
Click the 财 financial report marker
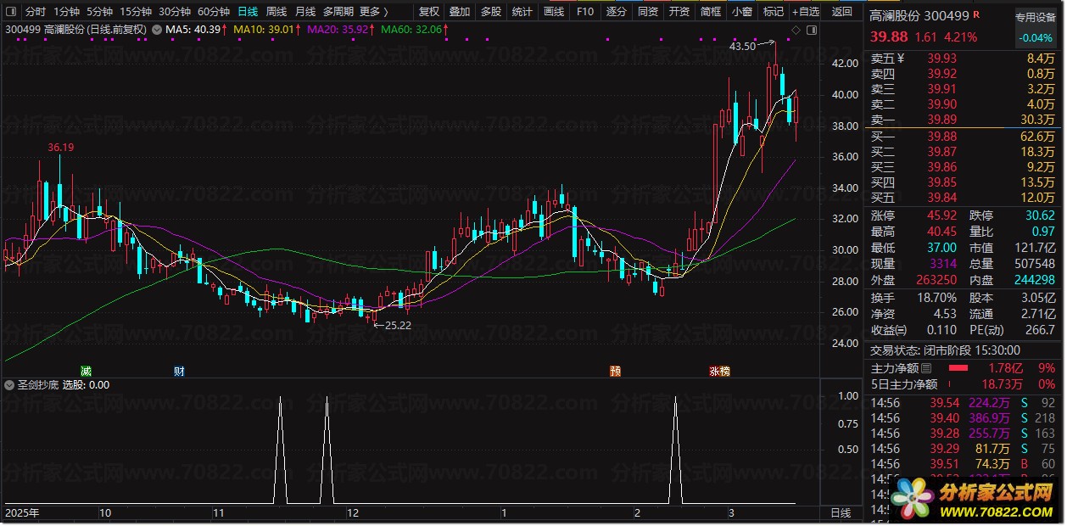[x=179, y=372]
